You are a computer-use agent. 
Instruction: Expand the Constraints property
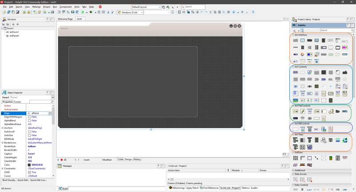(3, 168)
